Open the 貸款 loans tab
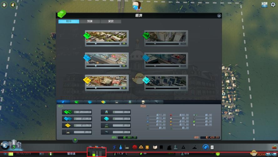The image size is (278, 157). [111, 21]
